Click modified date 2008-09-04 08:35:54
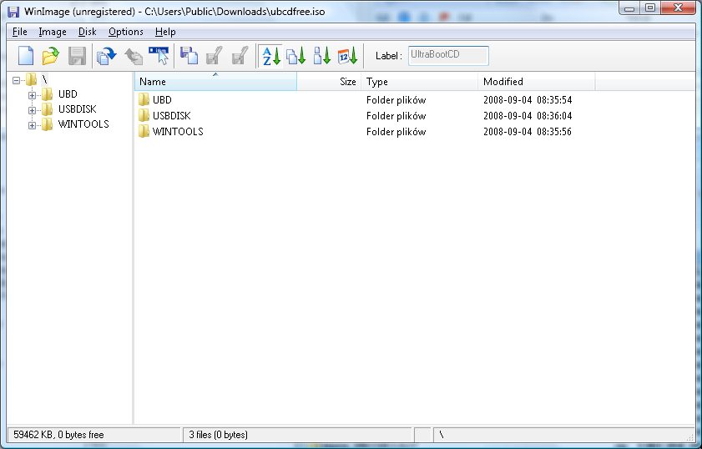 tap(528, 100)
